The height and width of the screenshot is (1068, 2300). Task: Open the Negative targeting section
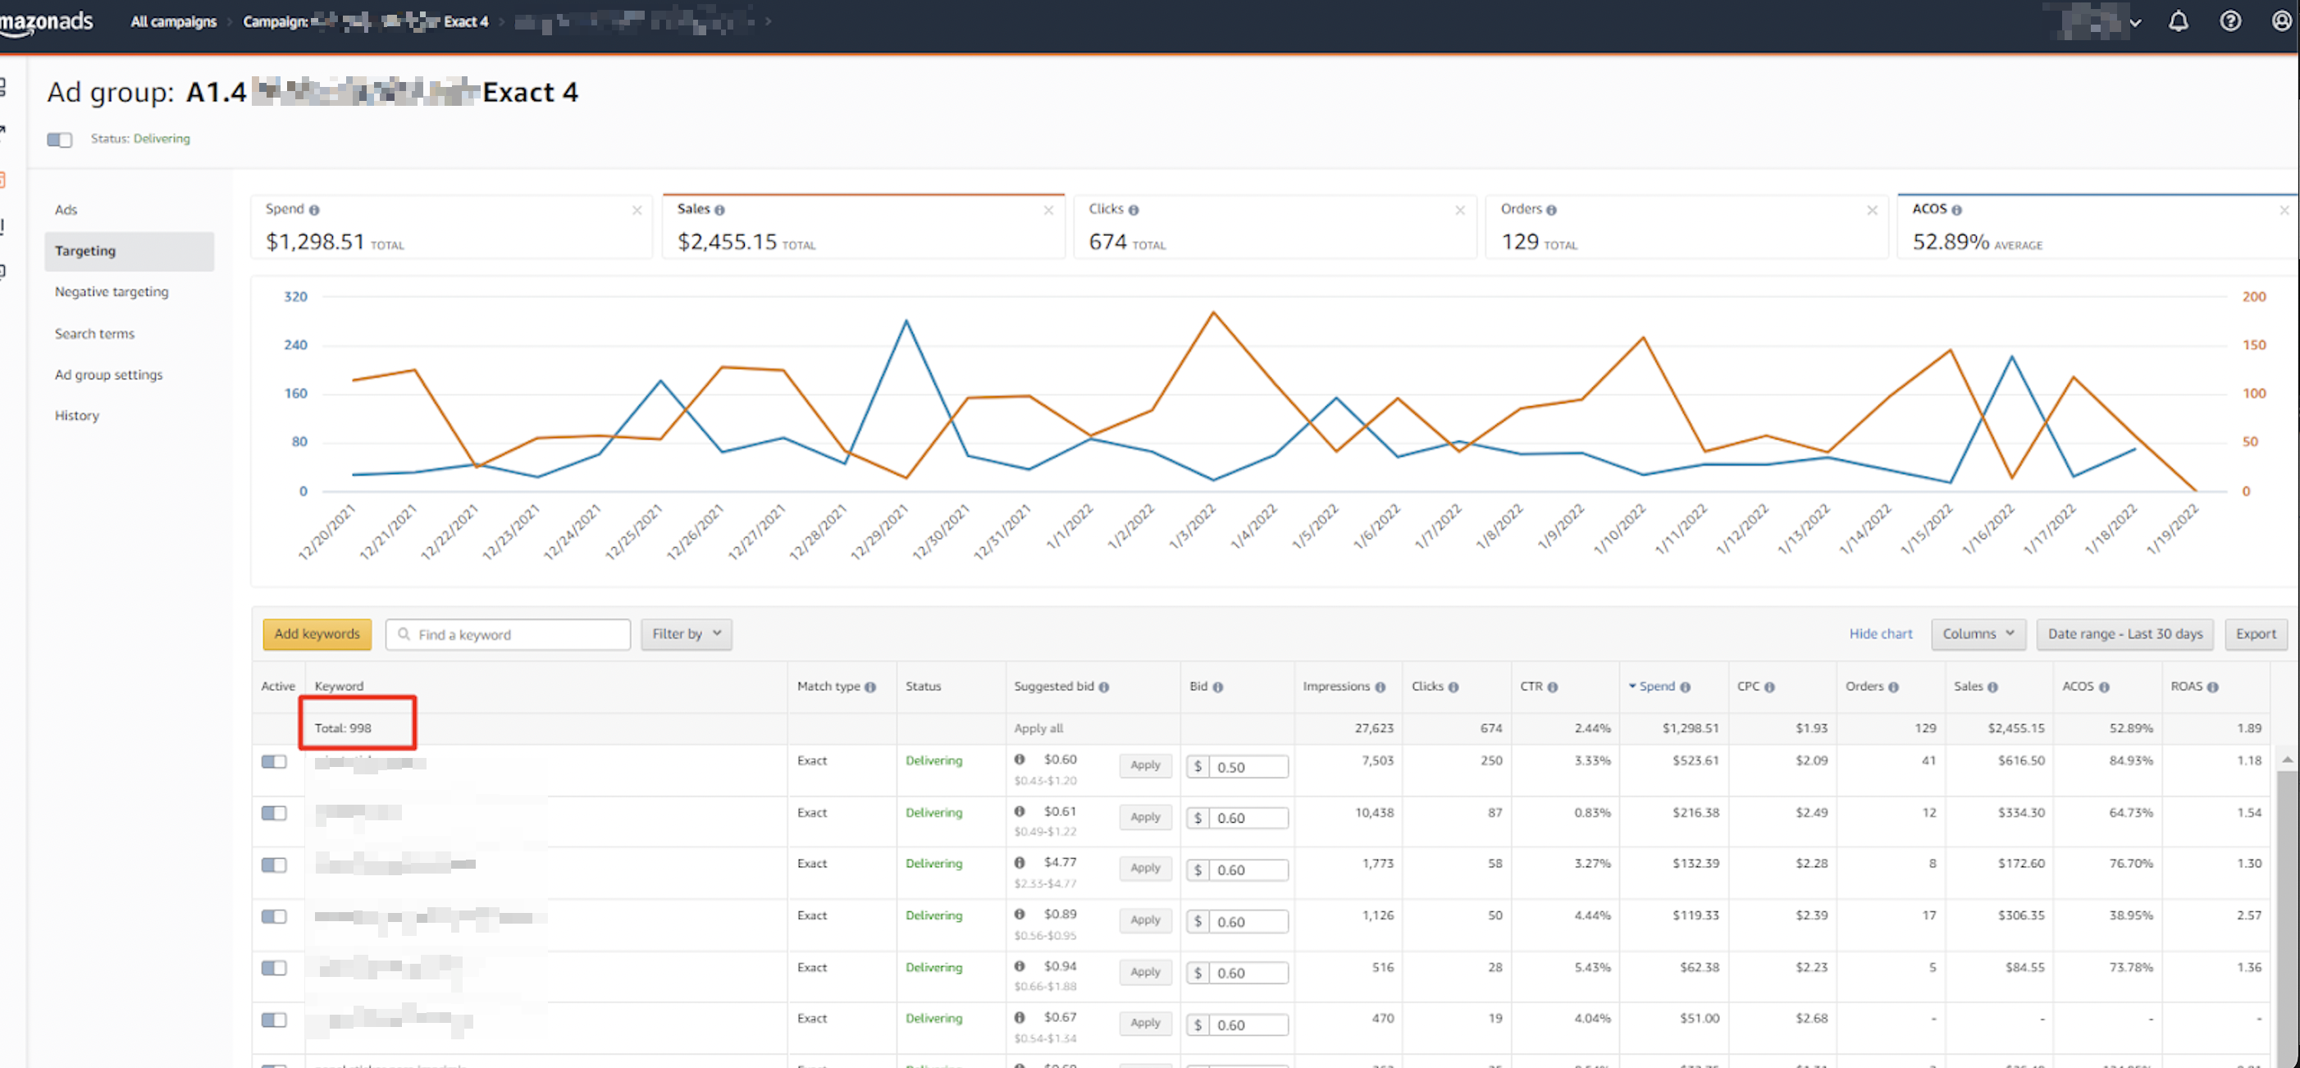point(111,291)
